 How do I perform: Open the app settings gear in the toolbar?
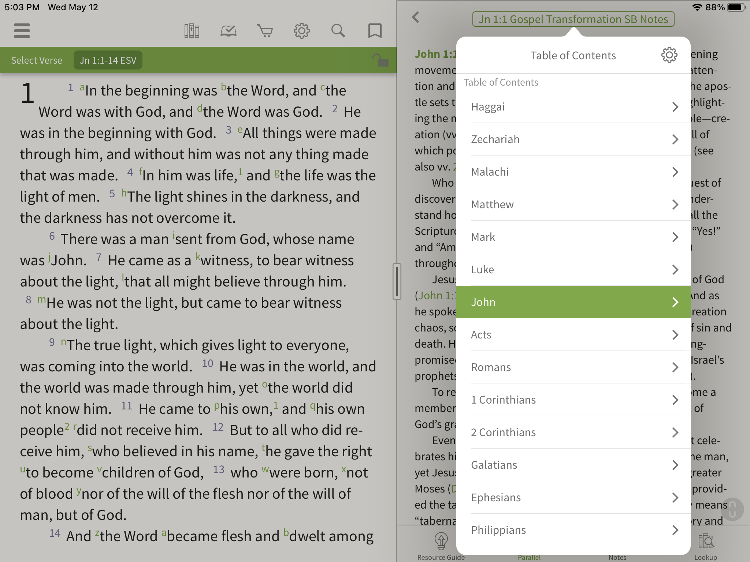(301, 31)
